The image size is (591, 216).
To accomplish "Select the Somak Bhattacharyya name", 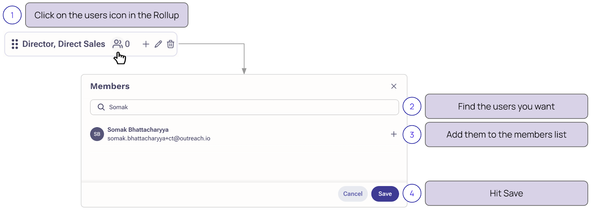I will (x=138, y=130).
